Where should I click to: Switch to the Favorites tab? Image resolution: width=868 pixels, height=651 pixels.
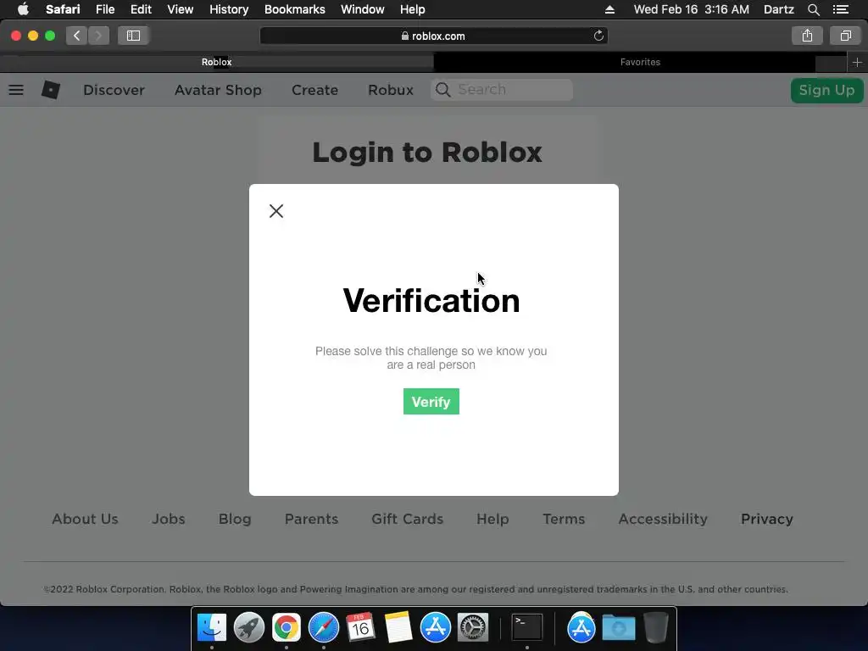click(640, 62)
